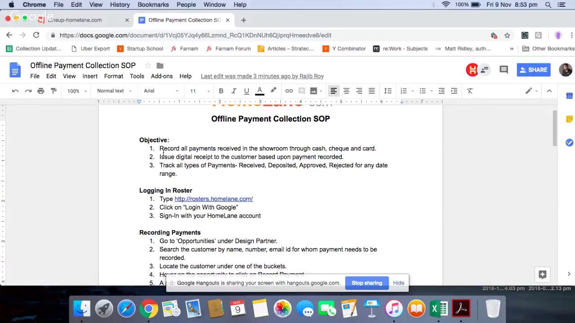575x323 pixels.
Task: Open the Keep side panel icon
Action: [x=569, y=119]
